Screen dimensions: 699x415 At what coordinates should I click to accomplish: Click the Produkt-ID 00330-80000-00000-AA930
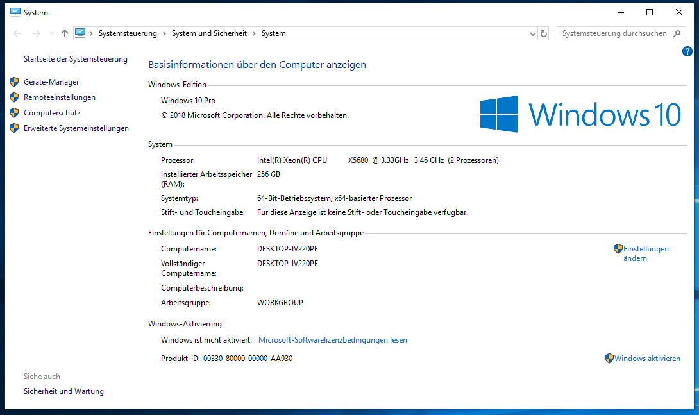[226, 359]
